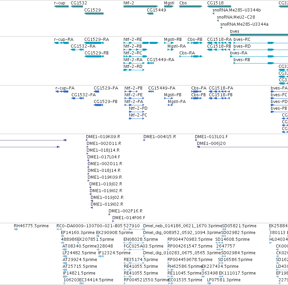This screenshot has height=285, width=288.
Task: Select the DME1-017L04.F marker
Action: click(x=88, y=160)
